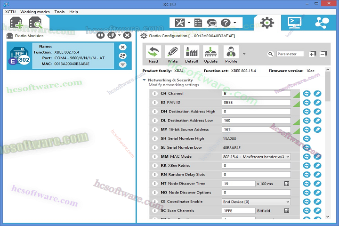Image resolution: width=339 pixels, height=226 pixels.
Task: Switch to Network working mode
Action: click(322, 23)
